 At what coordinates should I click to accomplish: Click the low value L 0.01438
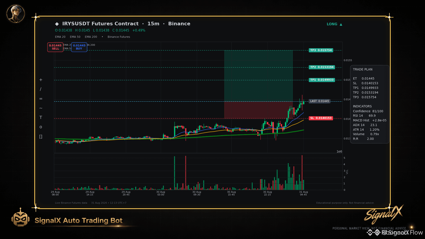[x=101, y=30]
